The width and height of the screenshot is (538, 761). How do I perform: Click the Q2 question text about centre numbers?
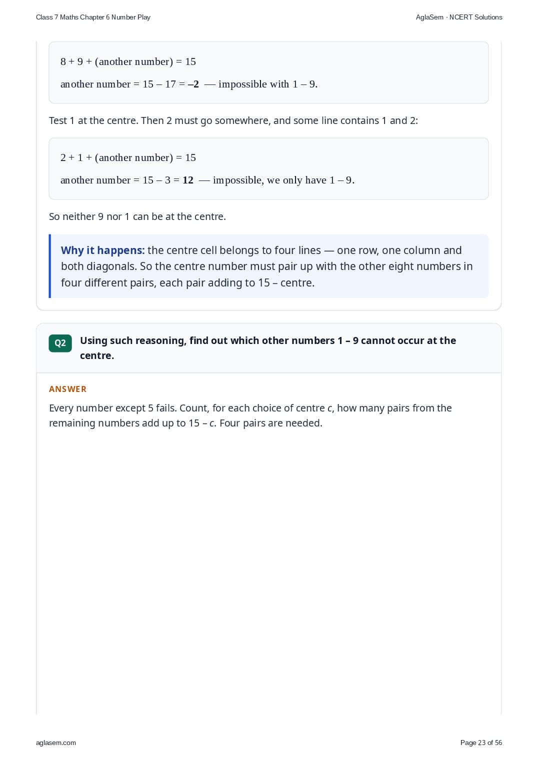pos(268,348)
